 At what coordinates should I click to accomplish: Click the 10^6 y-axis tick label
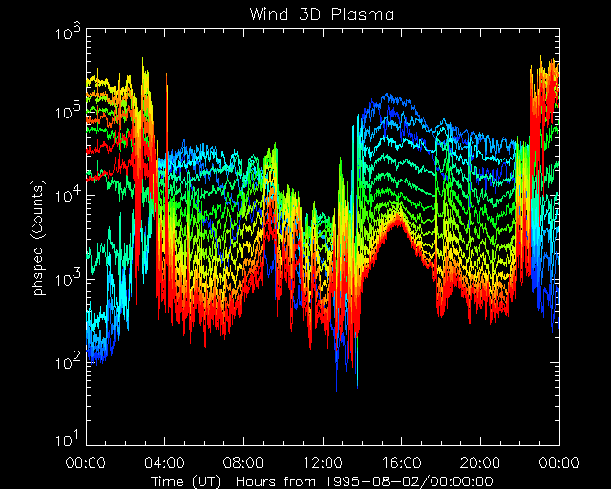(x=68, y=31)
